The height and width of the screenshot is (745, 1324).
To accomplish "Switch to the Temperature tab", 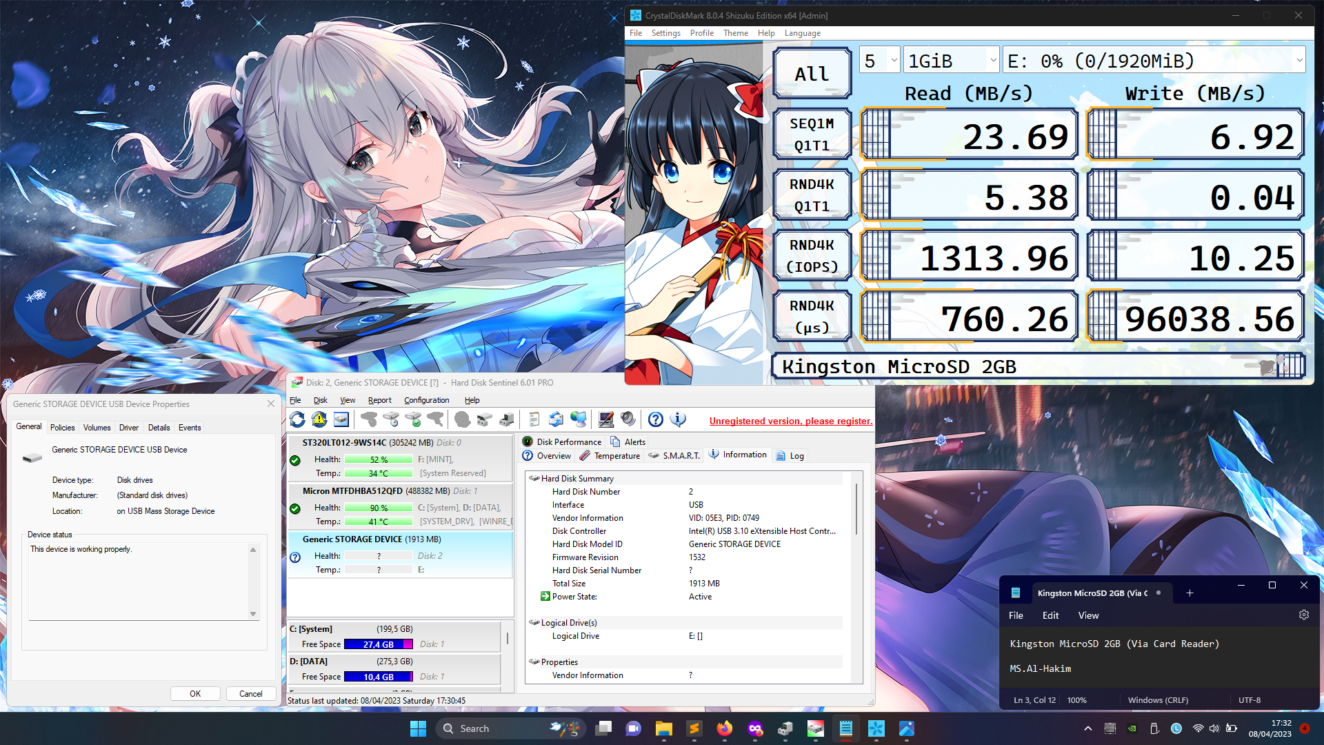I will coord(610,455).
